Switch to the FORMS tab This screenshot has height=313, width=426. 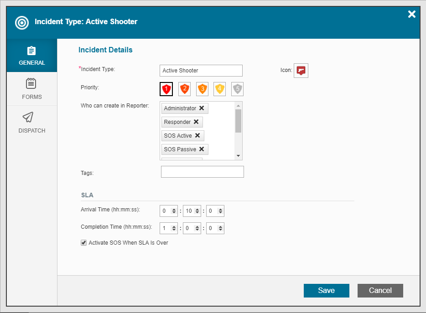[x=31, y=89]
